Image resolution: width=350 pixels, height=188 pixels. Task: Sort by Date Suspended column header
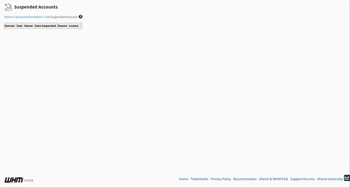45,26
